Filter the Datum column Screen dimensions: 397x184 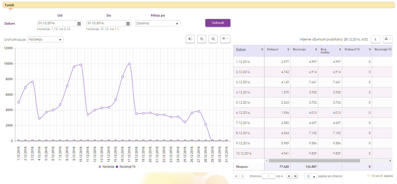[x=262, y=50]
